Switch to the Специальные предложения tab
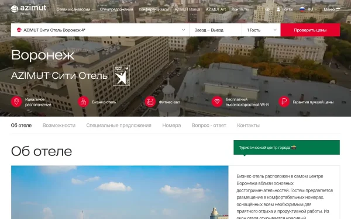The image size is (351, 219). click(x=119, y=126)
